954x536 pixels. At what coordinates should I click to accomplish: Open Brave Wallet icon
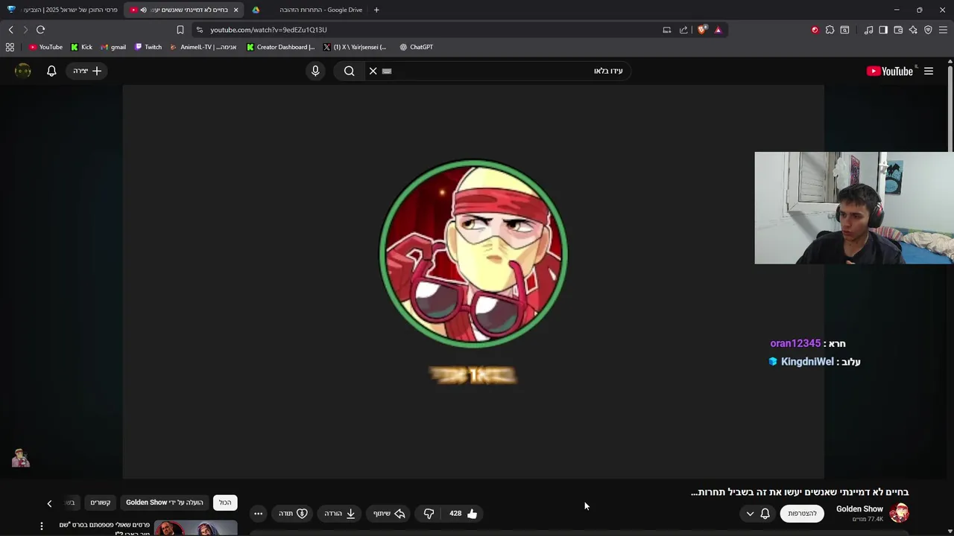click(x=898, y=30)
